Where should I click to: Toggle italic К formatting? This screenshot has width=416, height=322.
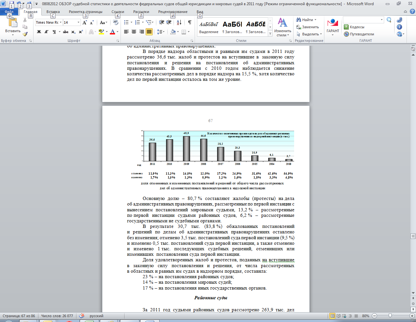point(46,32)
